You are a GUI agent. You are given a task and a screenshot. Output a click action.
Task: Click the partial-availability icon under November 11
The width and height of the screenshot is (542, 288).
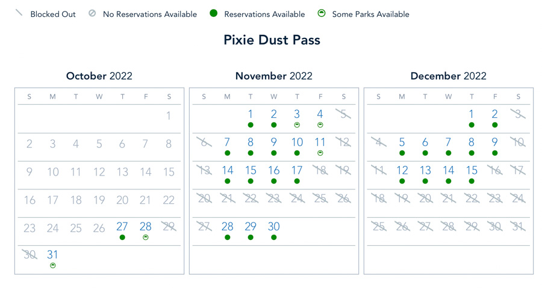[x=320, y=153]
